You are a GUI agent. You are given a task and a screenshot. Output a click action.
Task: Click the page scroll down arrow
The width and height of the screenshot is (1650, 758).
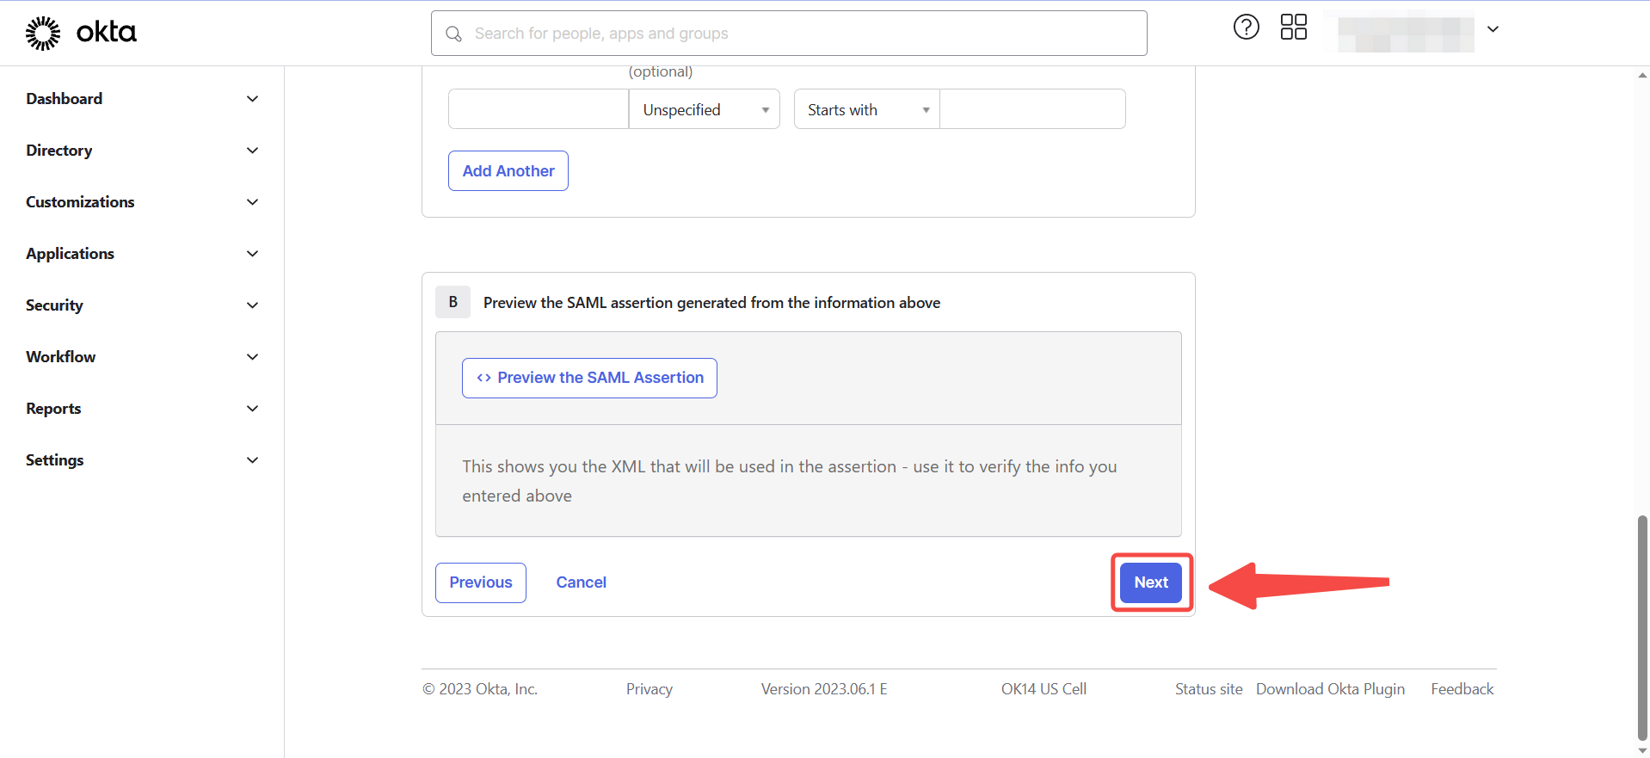coord(1642,750)
